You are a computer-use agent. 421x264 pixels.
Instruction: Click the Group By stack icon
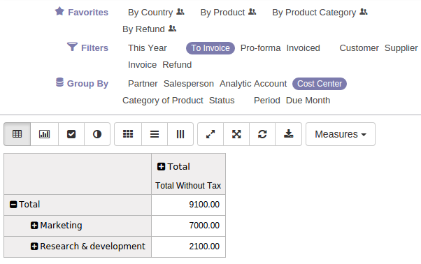click(59, 82)
